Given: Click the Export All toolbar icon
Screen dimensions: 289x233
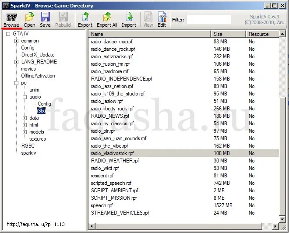Looking at the screenshot, I should (107, 17).
